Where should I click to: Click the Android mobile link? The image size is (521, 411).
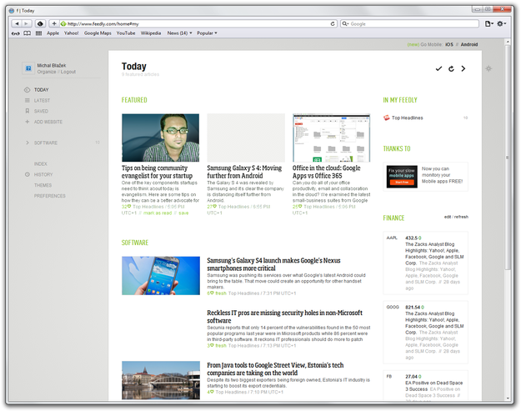(469, 44)
